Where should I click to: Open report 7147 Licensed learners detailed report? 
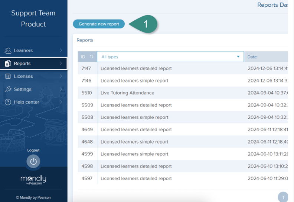pos(136,68)
